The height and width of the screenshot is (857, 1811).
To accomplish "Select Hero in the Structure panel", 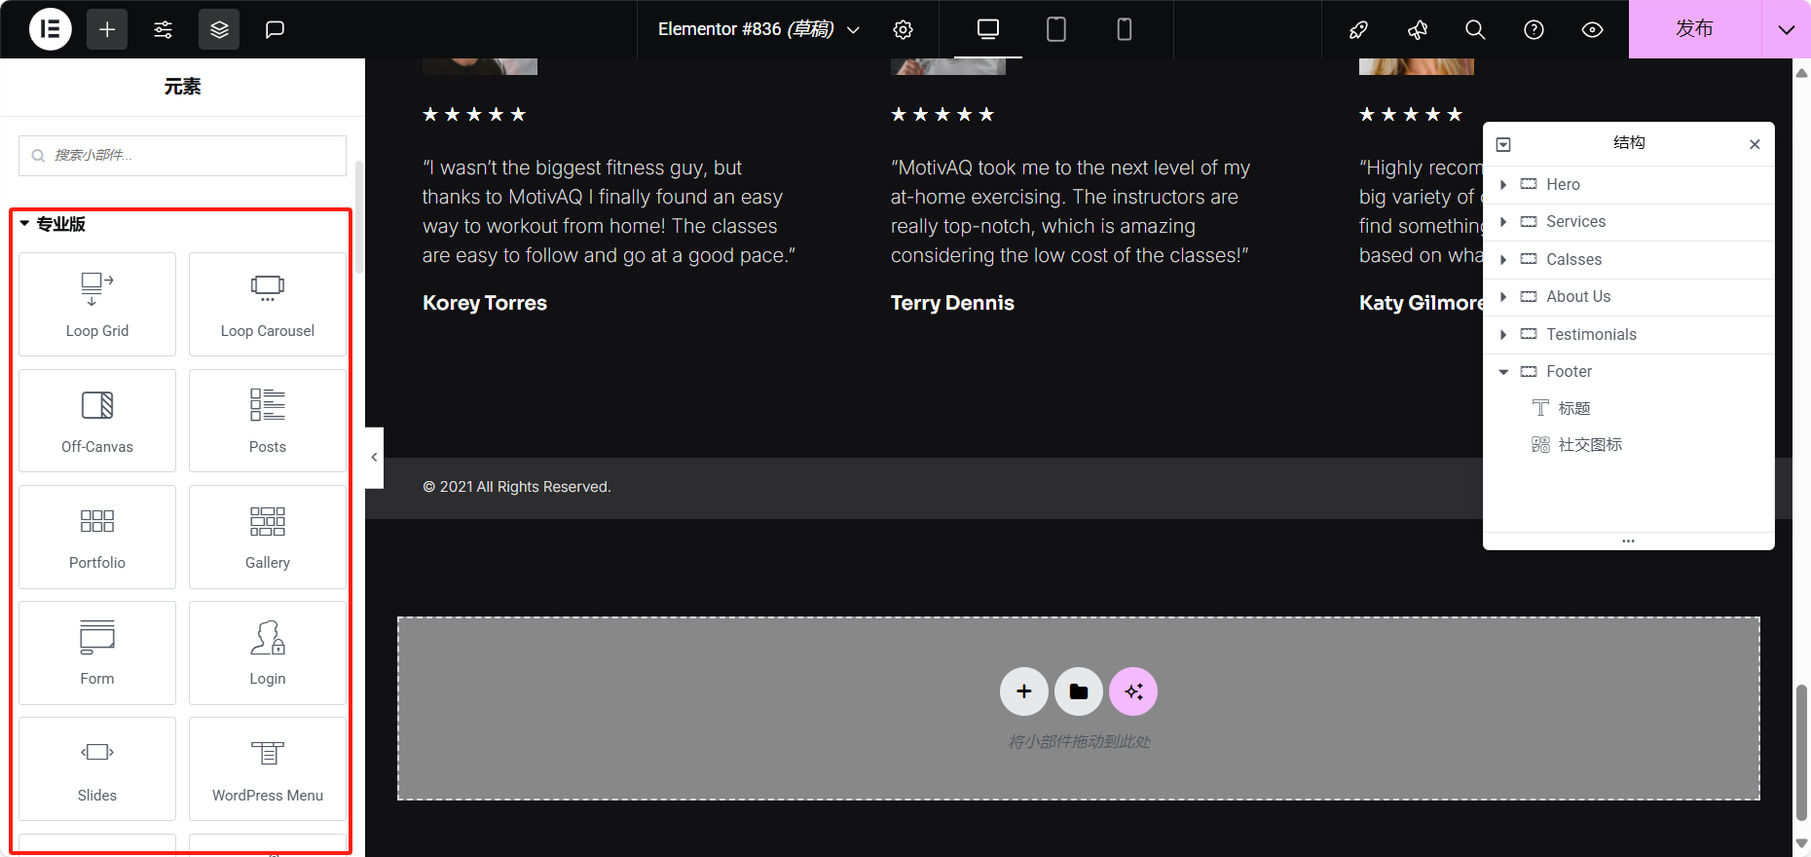I will pos(1629,185).
